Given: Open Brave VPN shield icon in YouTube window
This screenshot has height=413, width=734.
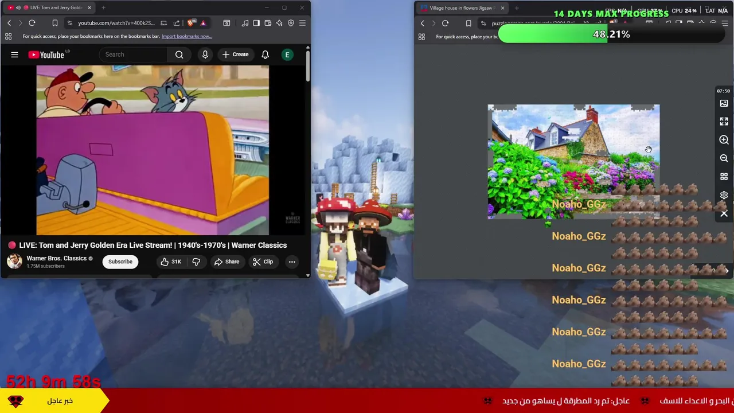Looking at the screenshot, I should (x=291, y=23).
